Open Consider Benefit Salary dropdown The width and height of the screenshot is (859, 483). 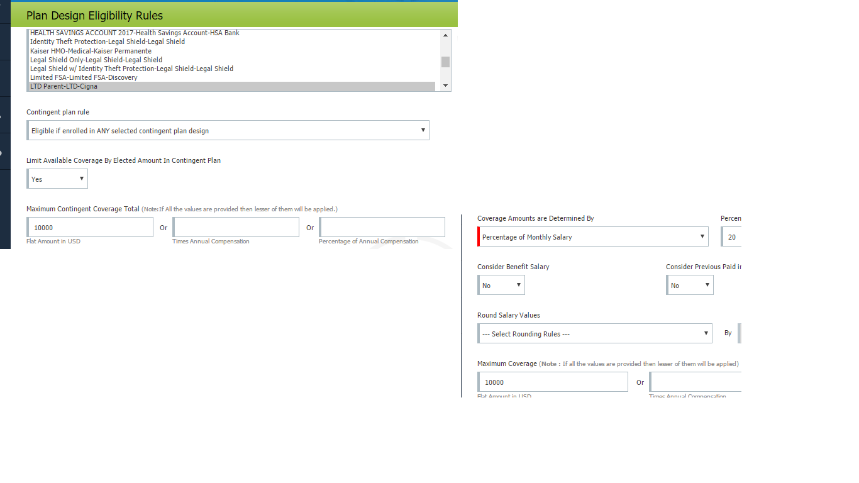[501, 286]
